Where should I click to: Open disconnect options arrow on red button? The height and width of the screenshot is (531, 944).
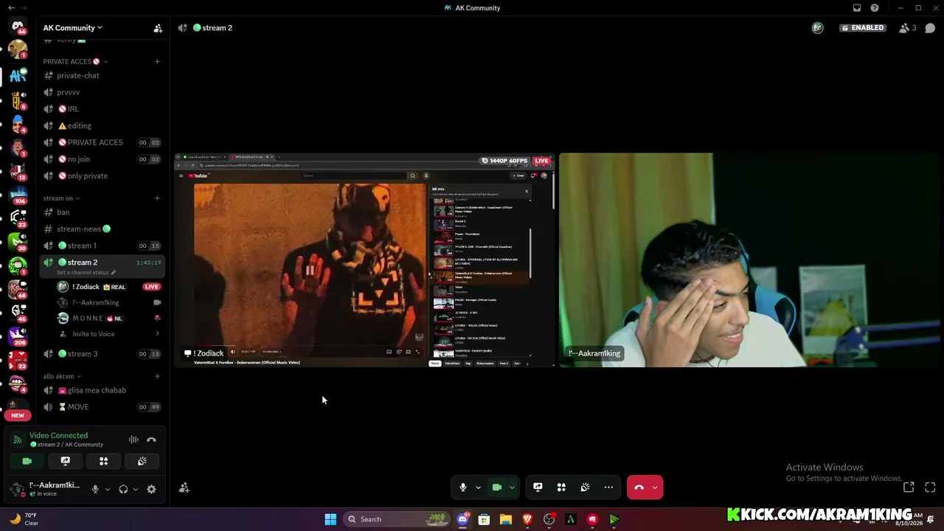coord(655,487)
